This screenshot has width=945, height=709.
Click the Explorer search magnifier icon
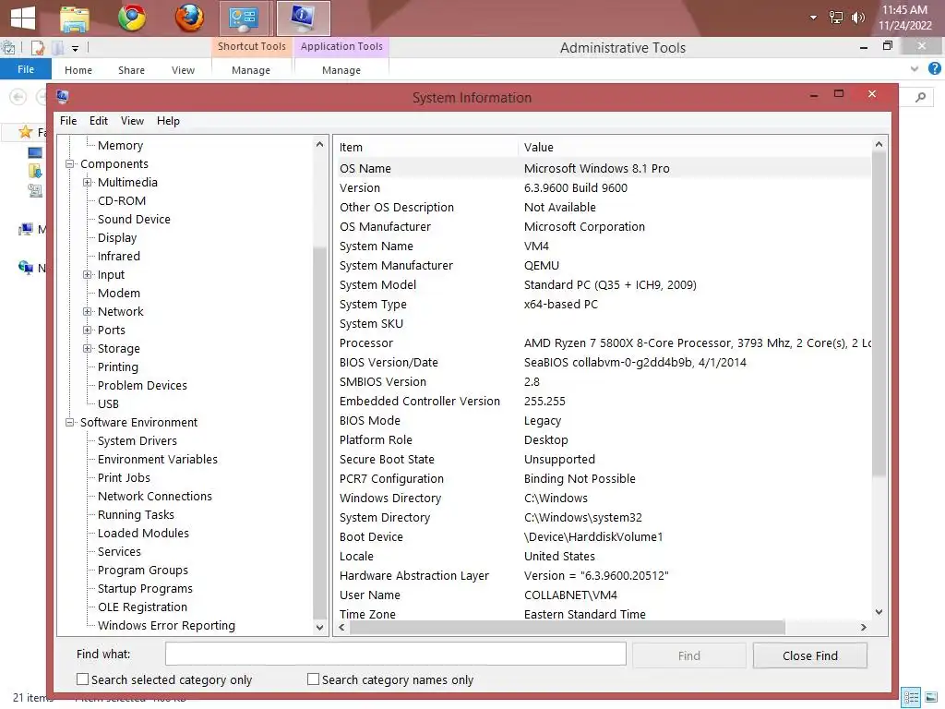point(920,96)
